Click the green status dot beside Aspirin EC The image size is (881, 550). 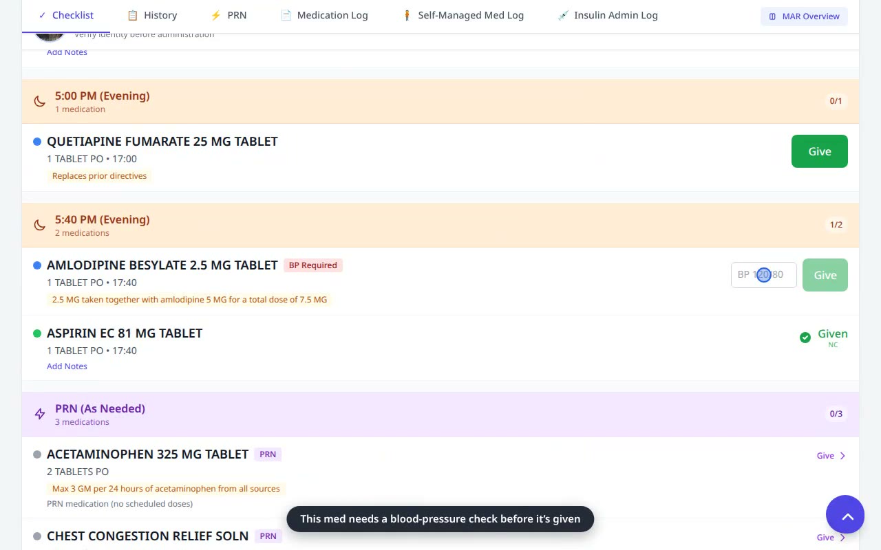(x=37, y=333)
